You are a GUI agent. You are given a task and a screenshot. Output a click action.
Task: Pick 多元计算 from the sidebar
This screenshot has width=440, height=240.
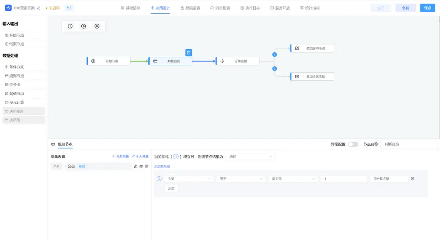point(24,102)
